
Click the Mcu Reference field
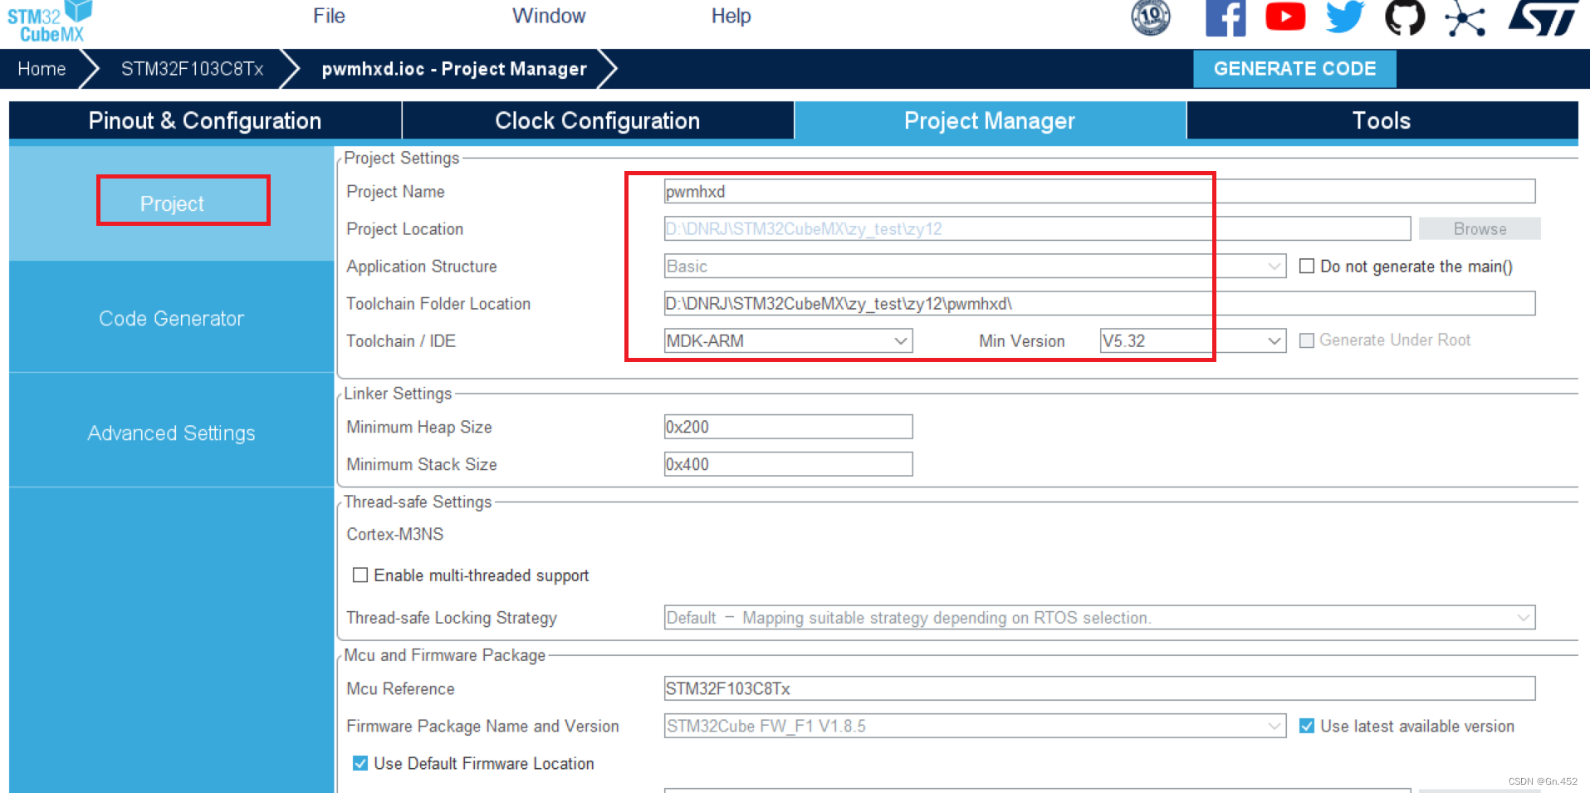pos(1099,688)
